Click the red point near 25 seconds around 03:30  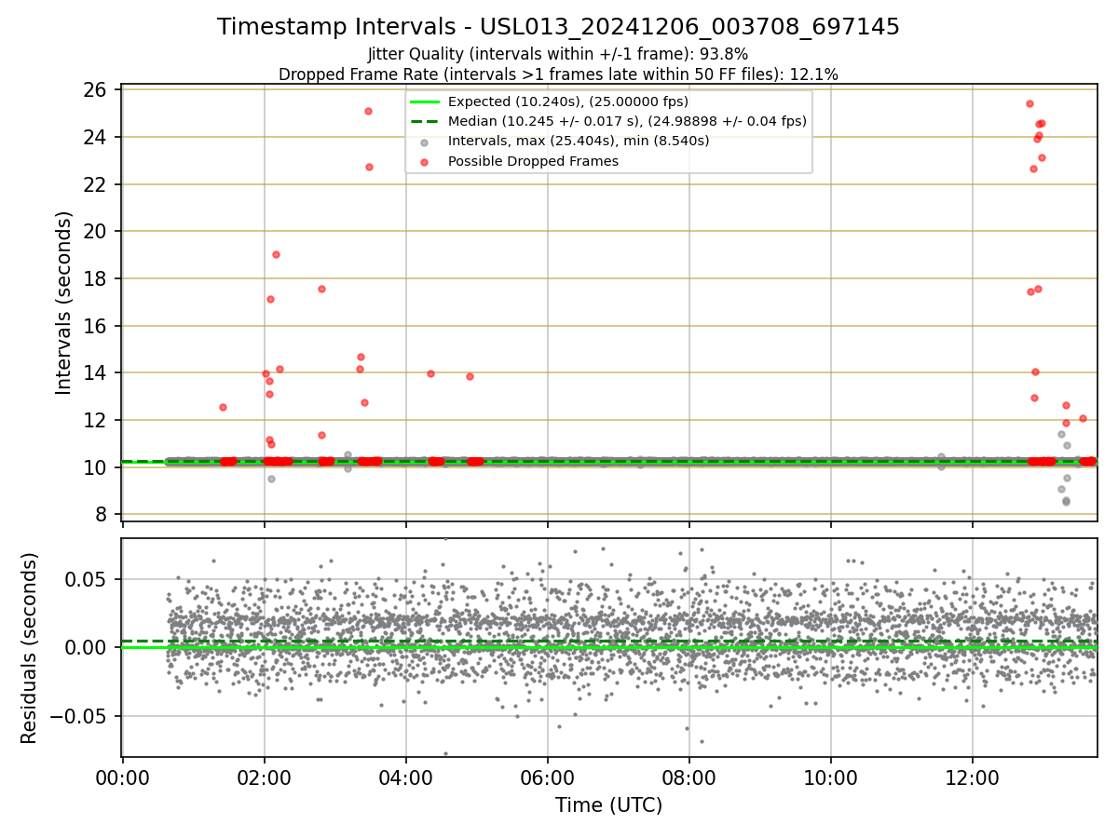tap(368, 111)
